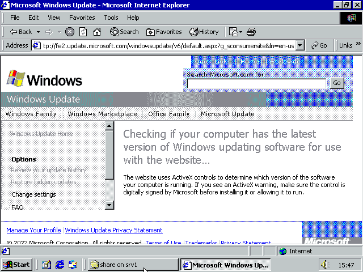This screenshot has height=272, width=363.
Task: Open the Favorites toolbar button
Action: [164, 32]
